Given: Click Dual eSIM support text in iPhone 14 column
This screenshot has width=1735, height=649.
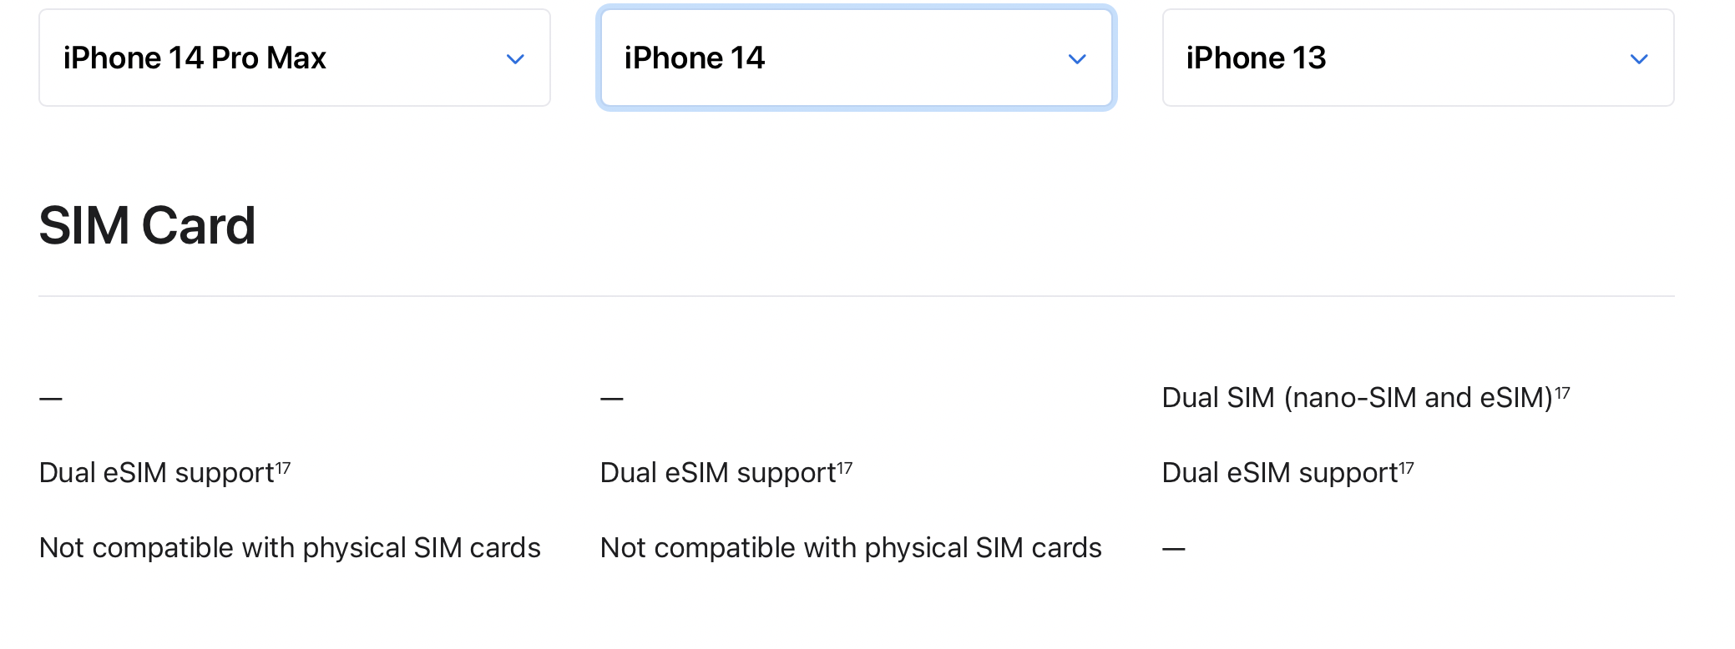Looking at the screenshot, I should (719, 473).
